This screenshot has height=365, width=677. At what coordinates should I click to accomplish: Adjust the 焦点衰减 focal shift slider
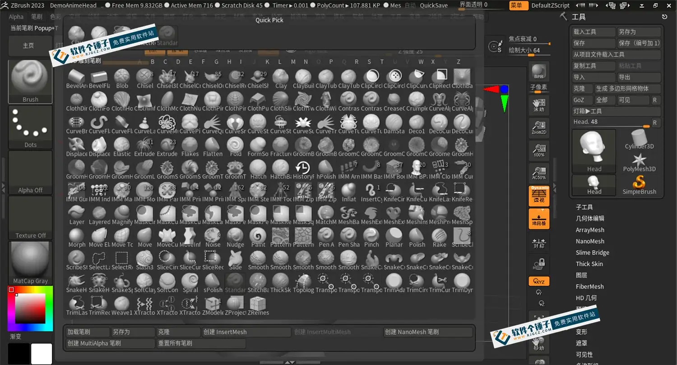click(530, 39)
